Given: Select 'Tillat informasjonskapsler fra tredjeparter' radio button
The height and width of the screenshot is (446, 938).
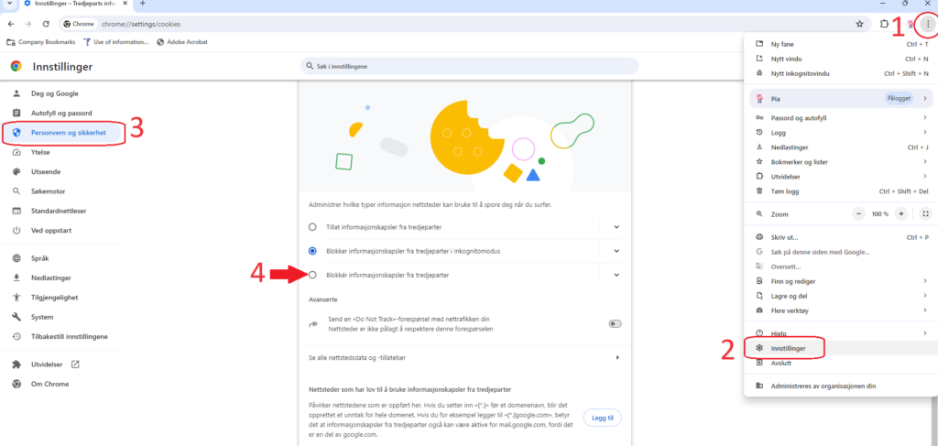Looking at the screenshot, I should 312,226.
